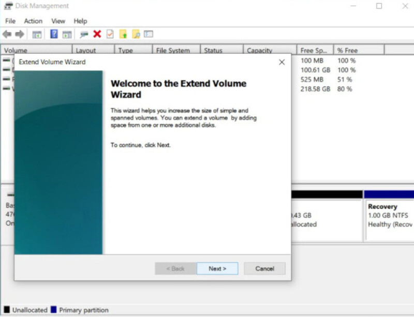Click the Forward arrow toolbar icon
Image resolution: width=414 pixels, height=317 pixels.
(20, 34)
